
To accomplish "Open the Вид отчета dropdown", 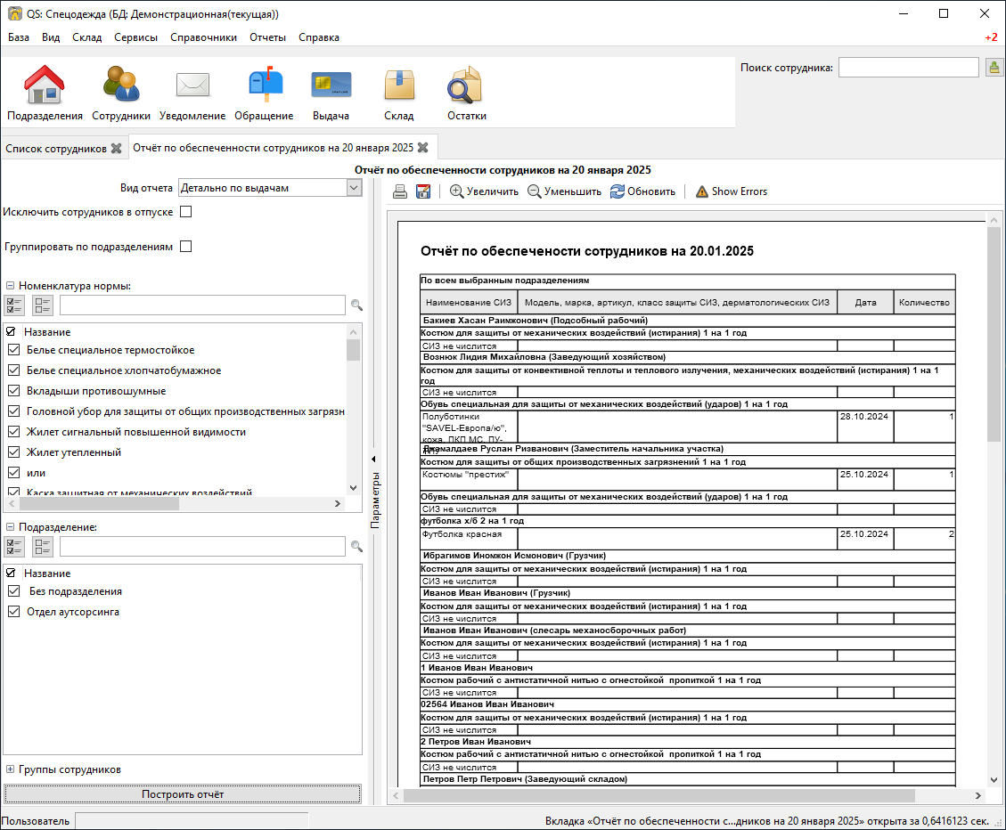I will point(270,188).
